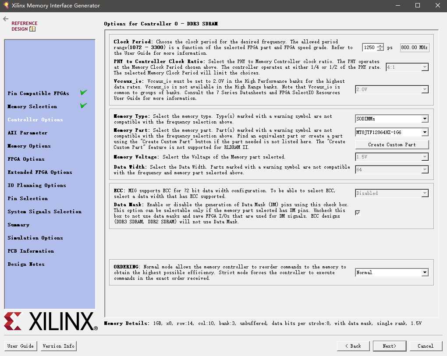Decrease clock period with down spinner
Viewport: 447px width, 356px height.
[380, 49]
